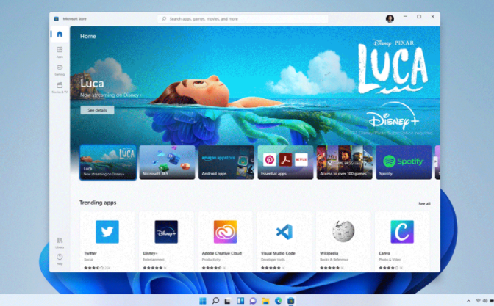This screenshot has height=306, width=494.
Task: Click the Luca heading in the hero banner
Action: coord(92,84)
